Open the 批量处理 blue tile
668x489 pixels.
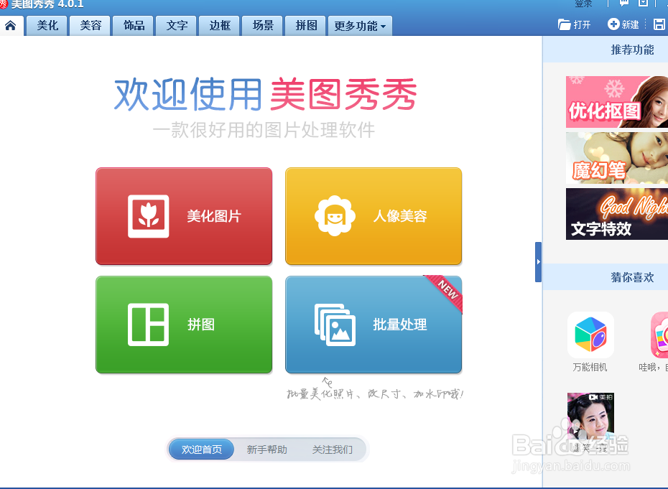[x=374, y=325]
